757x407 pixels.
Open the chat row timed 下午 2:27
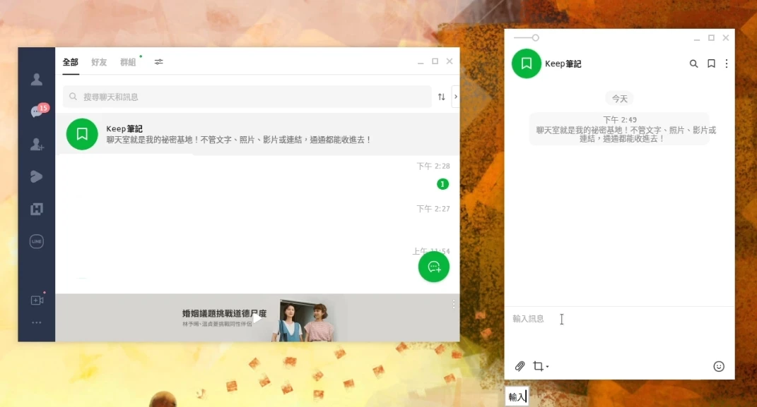coord(257,219)
